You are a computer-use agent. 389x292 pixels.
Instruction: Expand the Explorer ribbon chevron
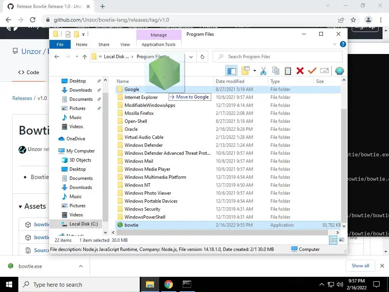[x=334, y=44]
